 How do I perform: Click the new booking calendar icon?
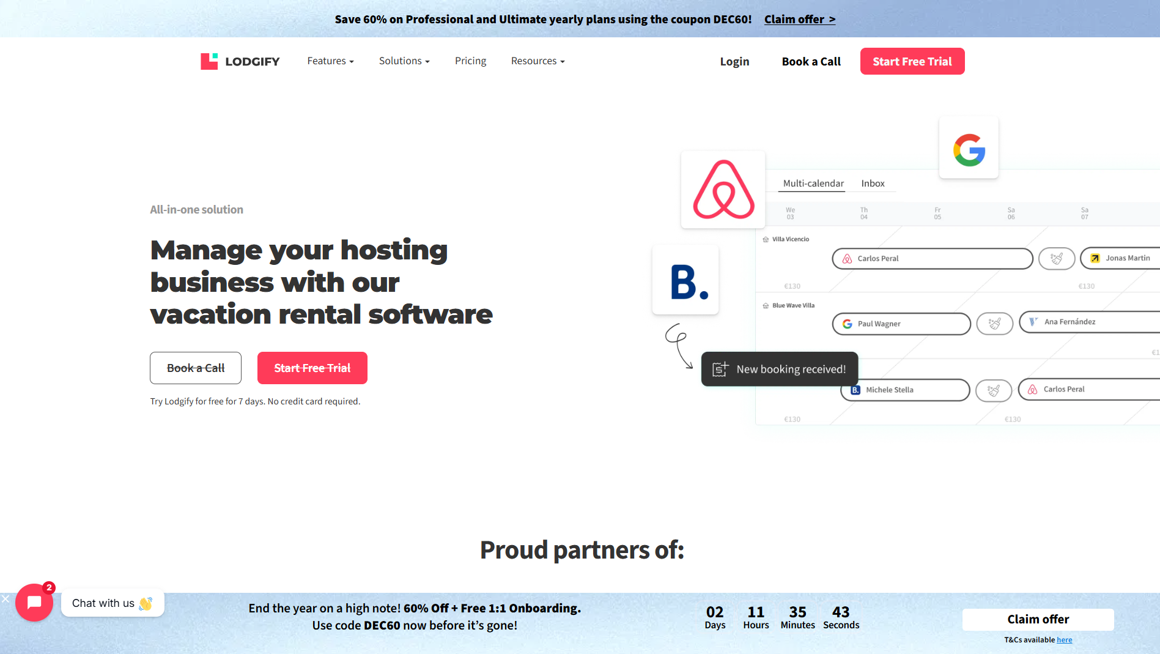coord(720,369)
